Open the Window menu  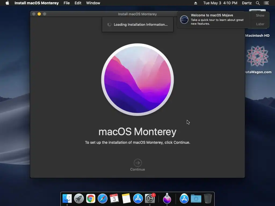93,3
